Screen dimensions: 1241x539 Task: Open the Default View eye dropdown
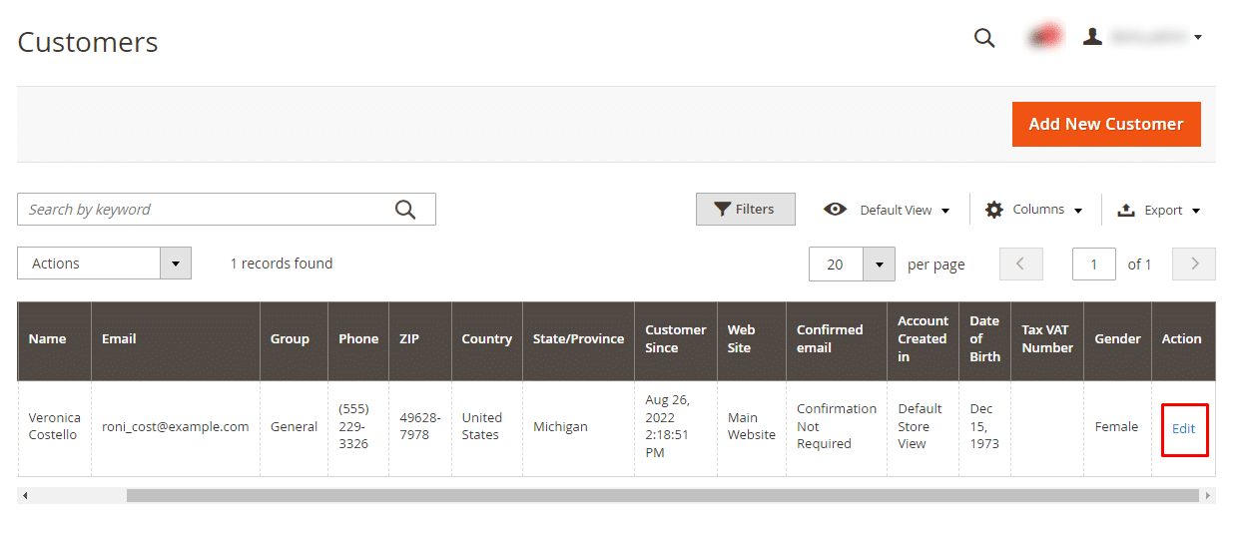(x=887, y=210)
